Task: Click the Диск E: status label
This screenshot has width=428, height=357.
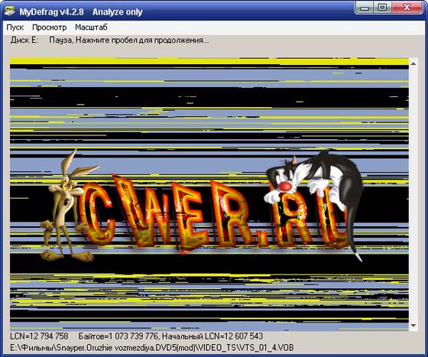Action: coord(24,40)
